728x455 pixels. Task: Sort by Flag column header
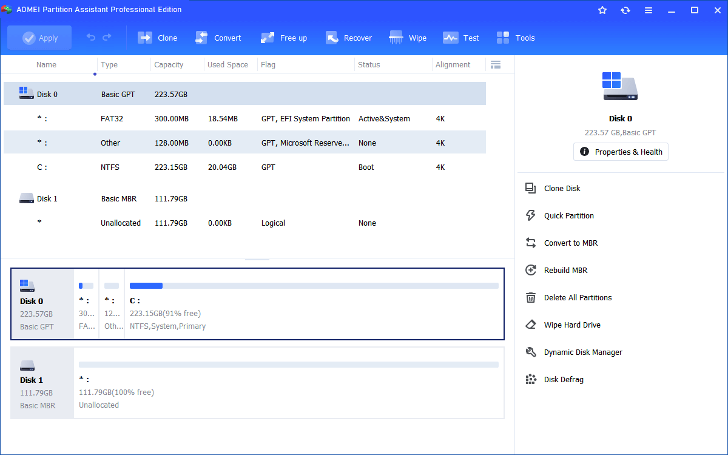point(268,65)
